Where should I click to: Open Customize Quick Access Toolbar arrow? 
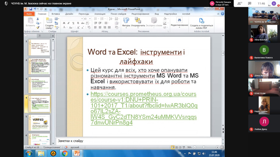pyautogui.click(x=46, y=9)
